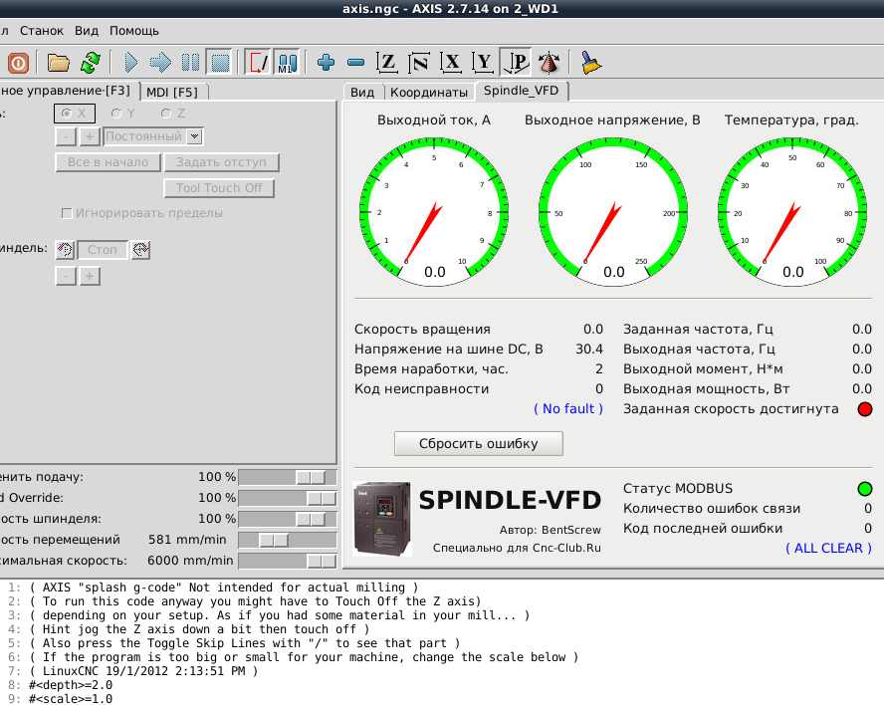
Task: Click the Сбросить ошибку button
Action: click(478, 444)
